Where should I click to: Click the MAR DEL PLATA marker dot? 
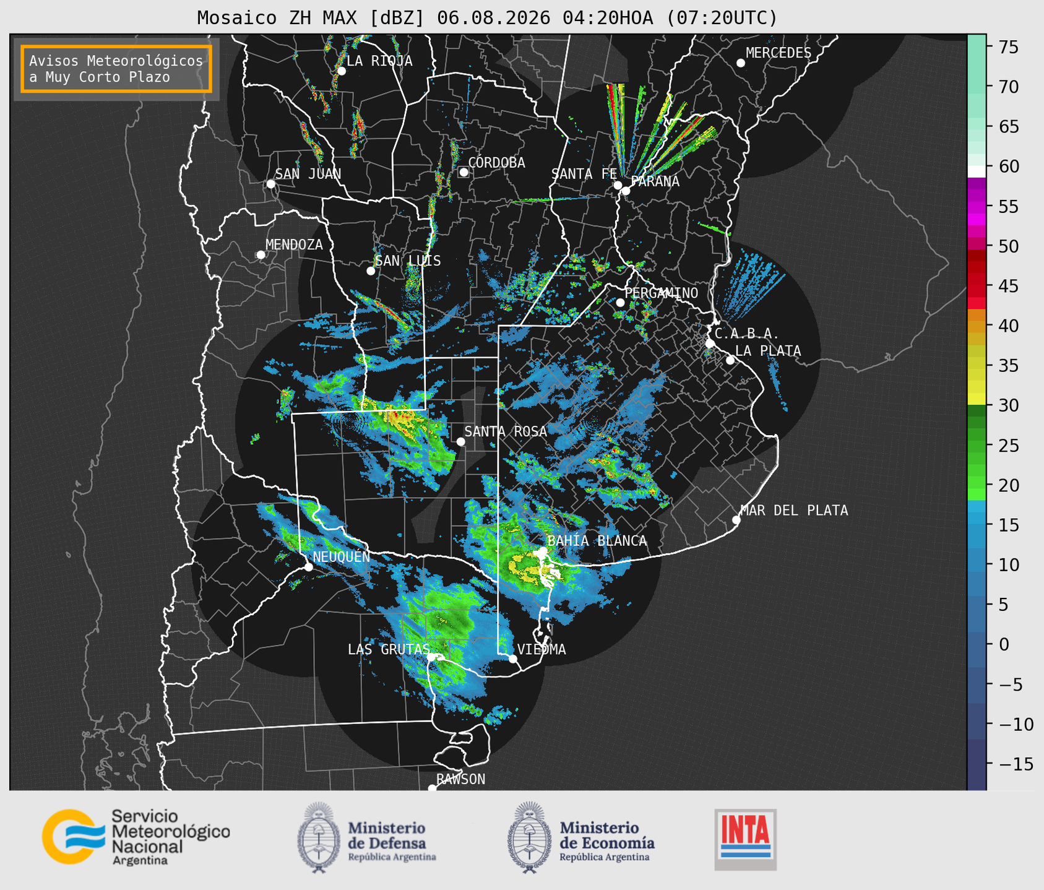click(736, 520)
